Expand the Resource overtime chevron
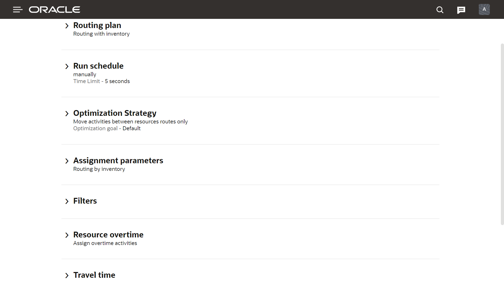This screenshot has height=283, width=504. click(67, 235)
